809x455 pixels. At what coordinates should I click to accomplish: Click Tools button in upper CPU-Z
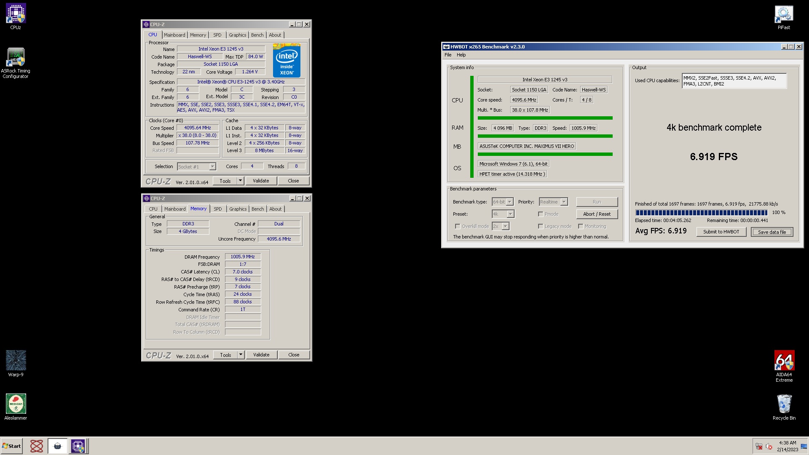(225, 181)
